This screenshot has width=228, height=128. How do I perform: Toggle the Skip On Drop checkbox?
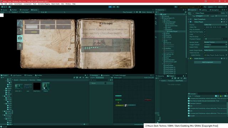[204, 37]
